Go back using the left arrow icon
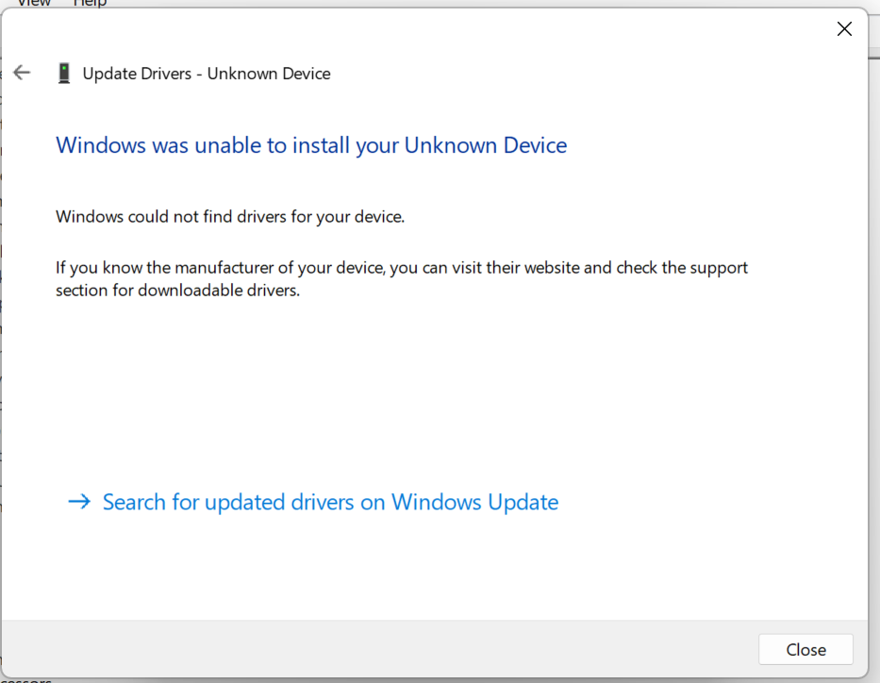 22,73
